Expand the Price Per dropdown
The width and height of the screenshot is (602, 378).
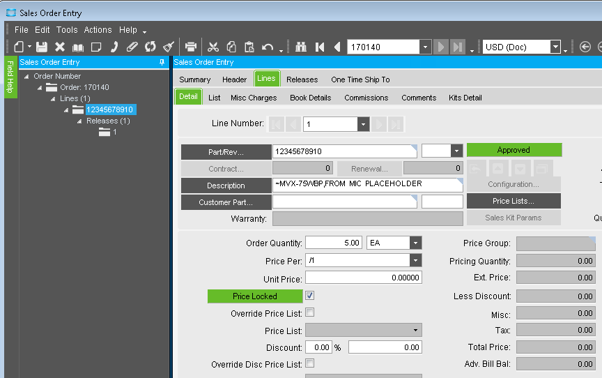point(415,260)
